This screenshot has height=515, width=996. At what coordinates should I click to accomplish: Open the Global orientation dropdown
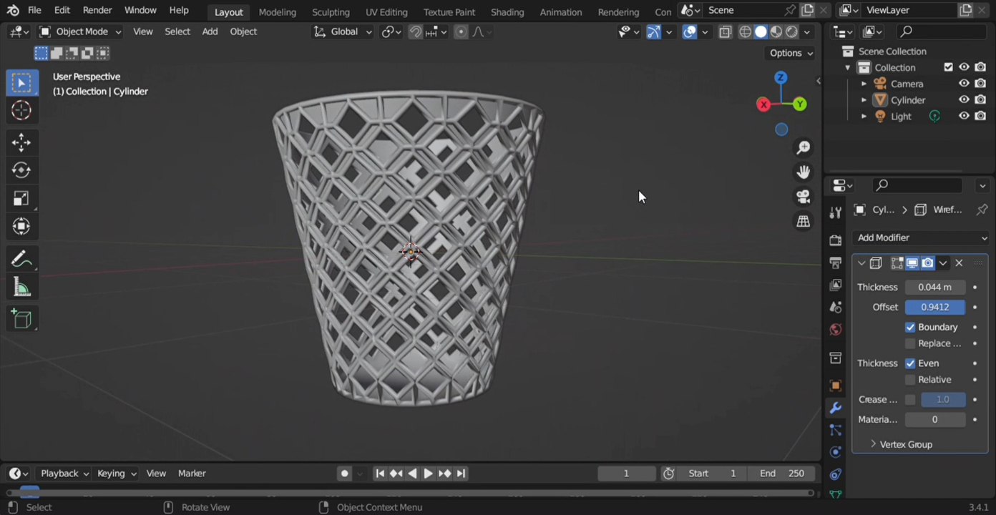coord(343,31)
